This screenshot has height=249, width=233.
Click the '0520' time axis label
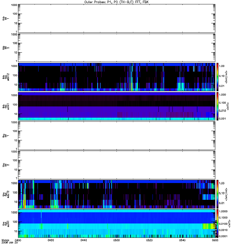pos(149,240)
